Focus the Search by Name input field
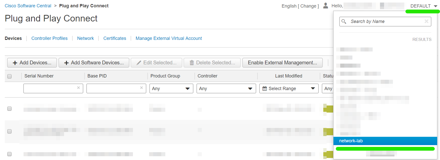The height and width of the screenshot is (160, 440). (x=385, y=21)
